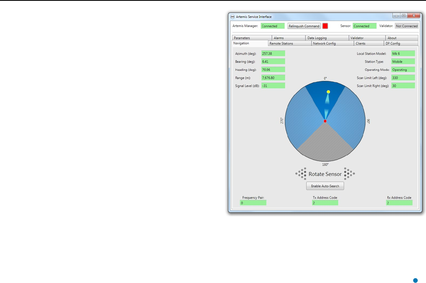
Task: Open the DP Config tab
Action: [401, 43]
